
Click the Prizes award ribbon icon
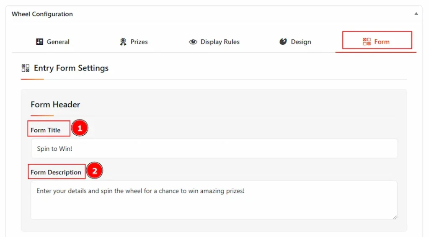click(x=123, y=41)
